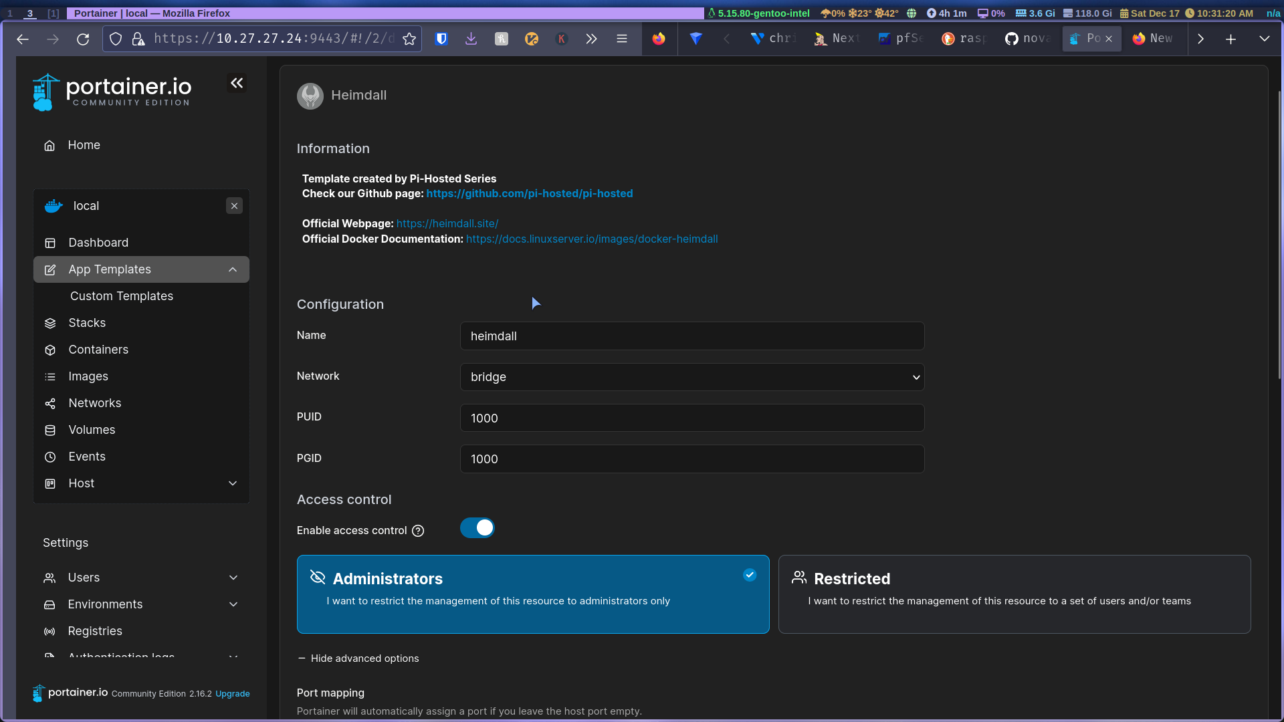Image resolution: width=1284 pixels, height=722 pixels.
Task: Open the Volumes page
Action: [92, 430]
